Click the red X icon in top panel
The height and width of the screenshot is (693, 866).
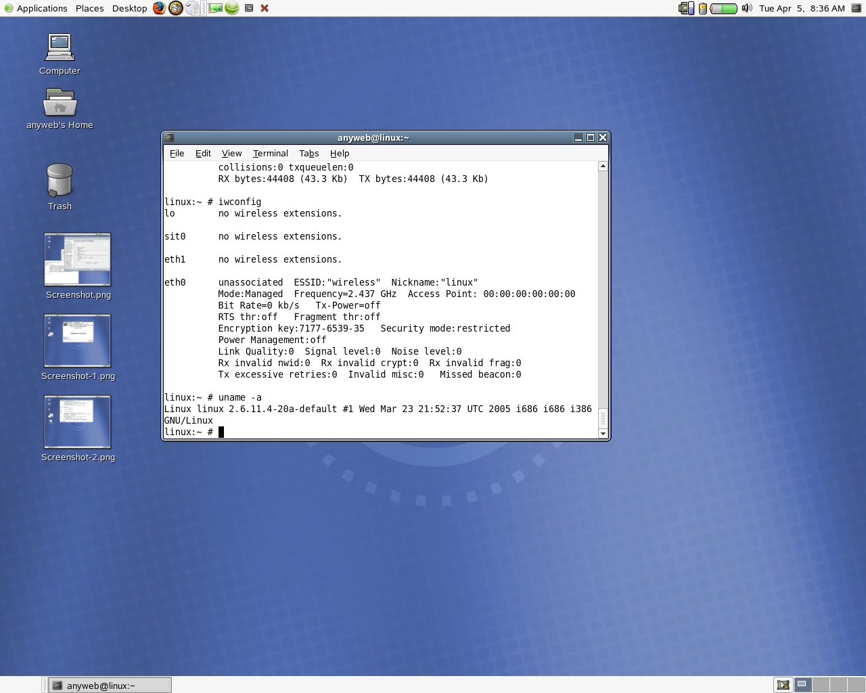tap(265, 8)
